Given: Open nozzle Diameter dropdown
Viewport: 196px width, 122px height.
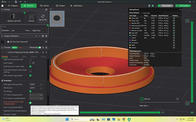Looking at the screenshot, I should coord(17,30).
